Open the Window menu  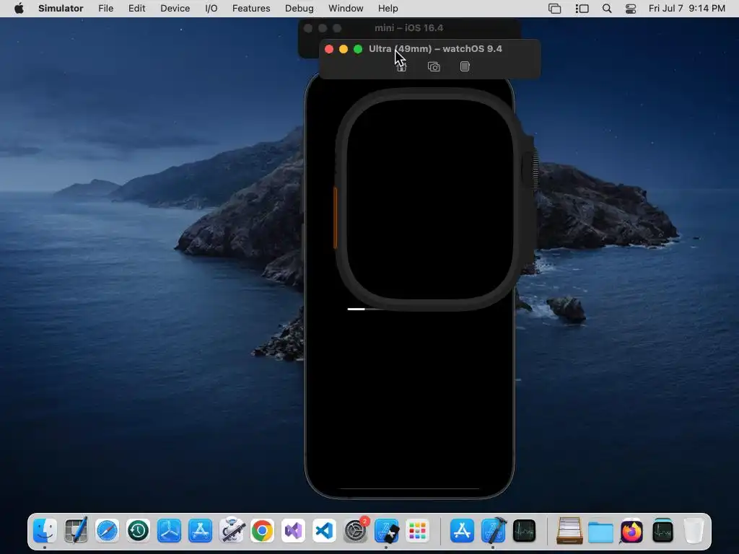click(346, 9)
